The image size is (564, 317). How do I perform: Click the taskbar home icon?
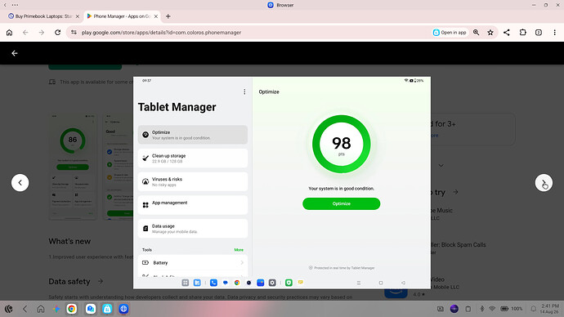click(x=41, y=309)
